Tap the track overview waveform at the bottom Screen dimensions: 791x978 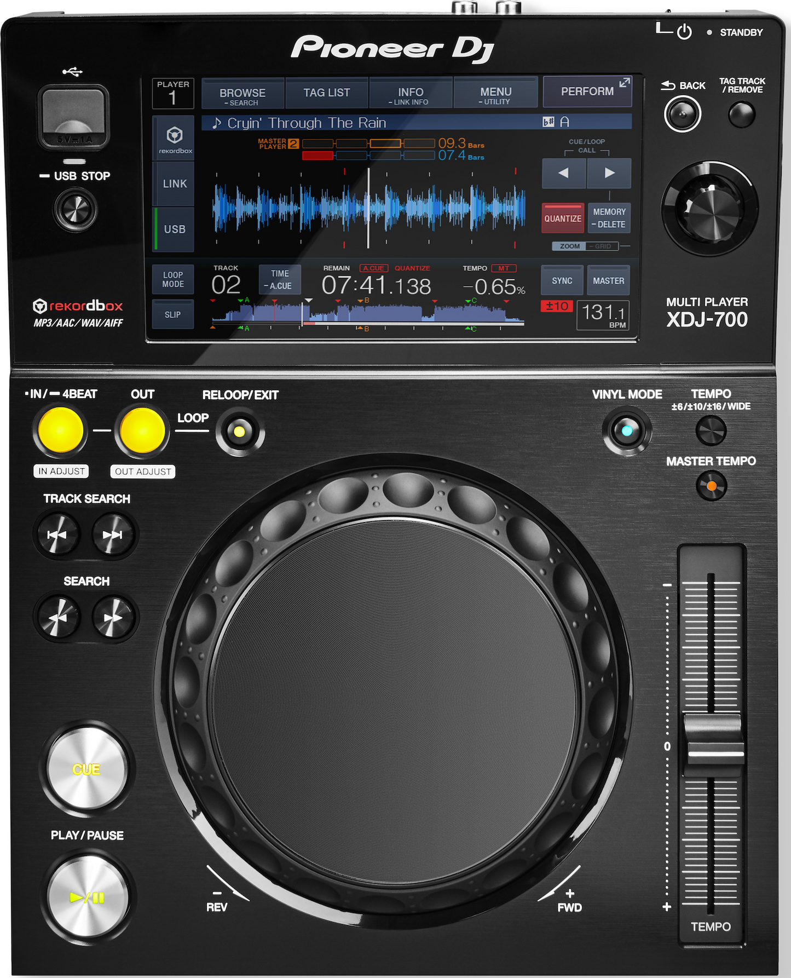pos(368,314)
